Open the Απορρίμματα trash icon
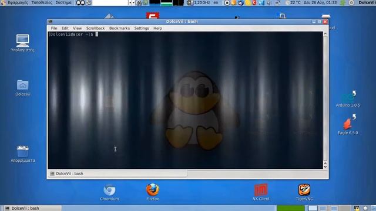Viewport: 376px width, 211px height. click(22, 154)
